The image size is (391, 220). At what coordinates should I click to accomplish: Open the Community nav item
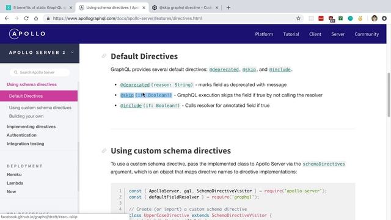pos(367,34)
